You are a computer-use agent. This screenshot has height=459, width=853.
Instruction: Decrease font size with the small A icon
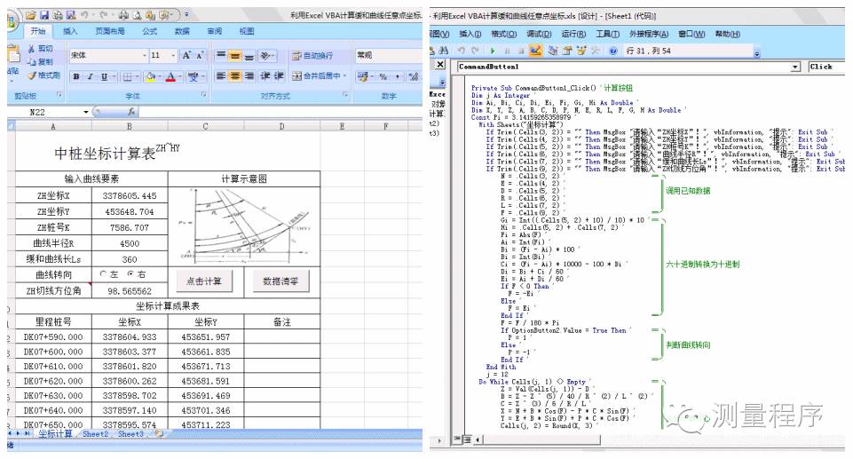200,55
